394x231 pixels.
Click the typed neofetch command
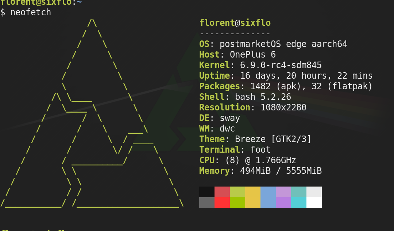pyautogui.click(x=31, y=12)
